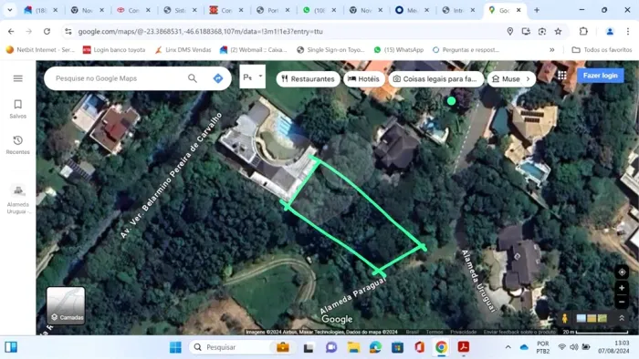Switch to the Me tab
639x359 pixels.
(412, 10)
